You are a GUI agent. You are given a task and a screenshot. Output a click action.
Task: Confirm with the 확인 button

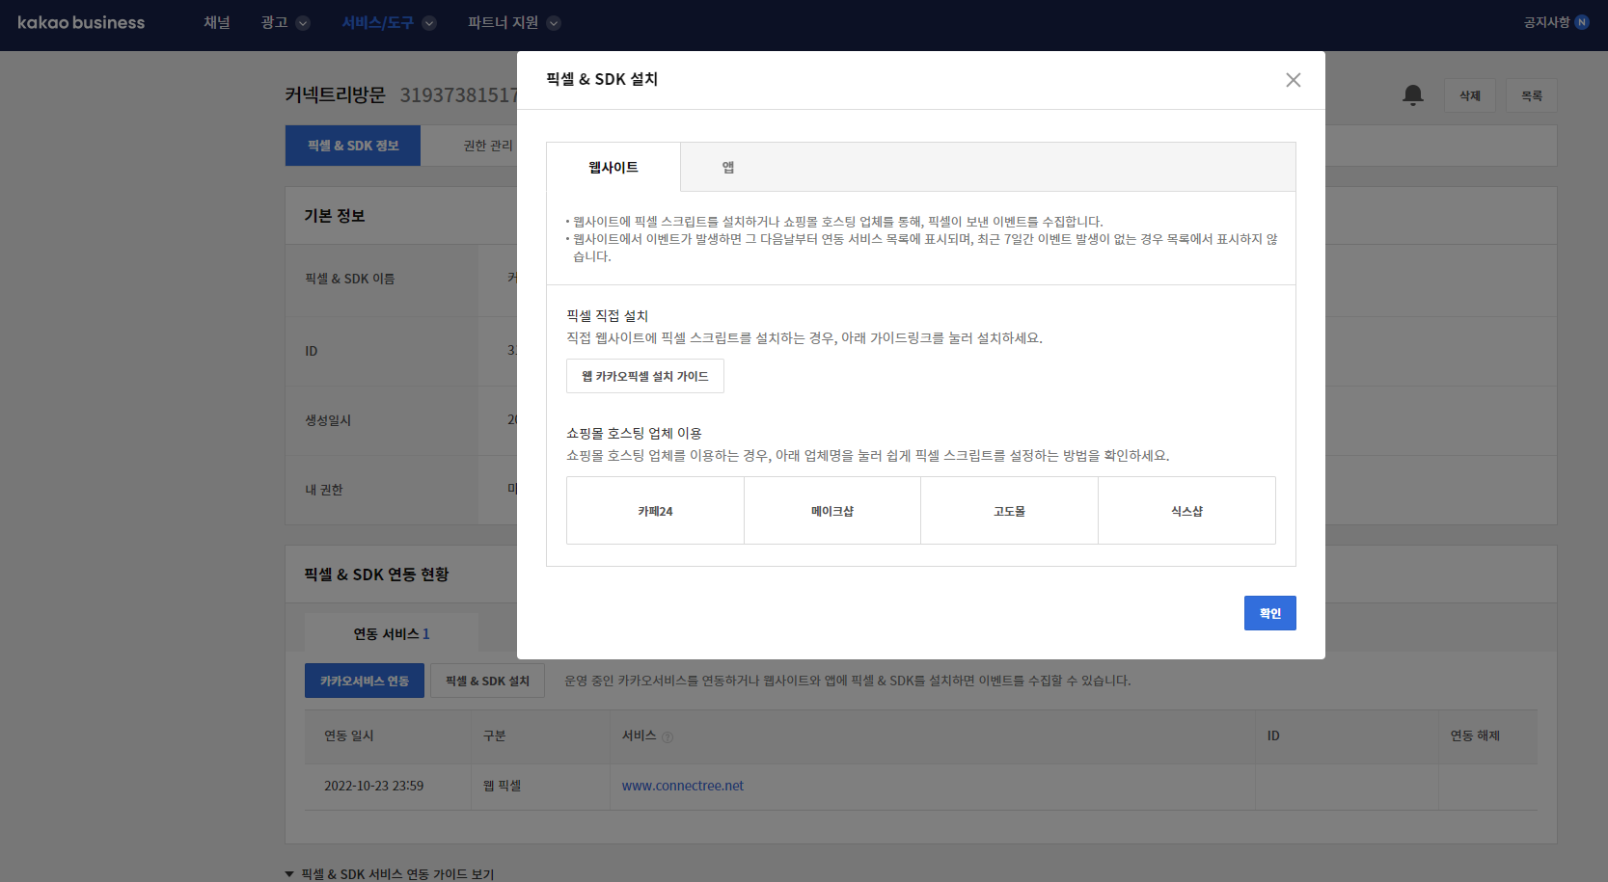[1270, 613]
